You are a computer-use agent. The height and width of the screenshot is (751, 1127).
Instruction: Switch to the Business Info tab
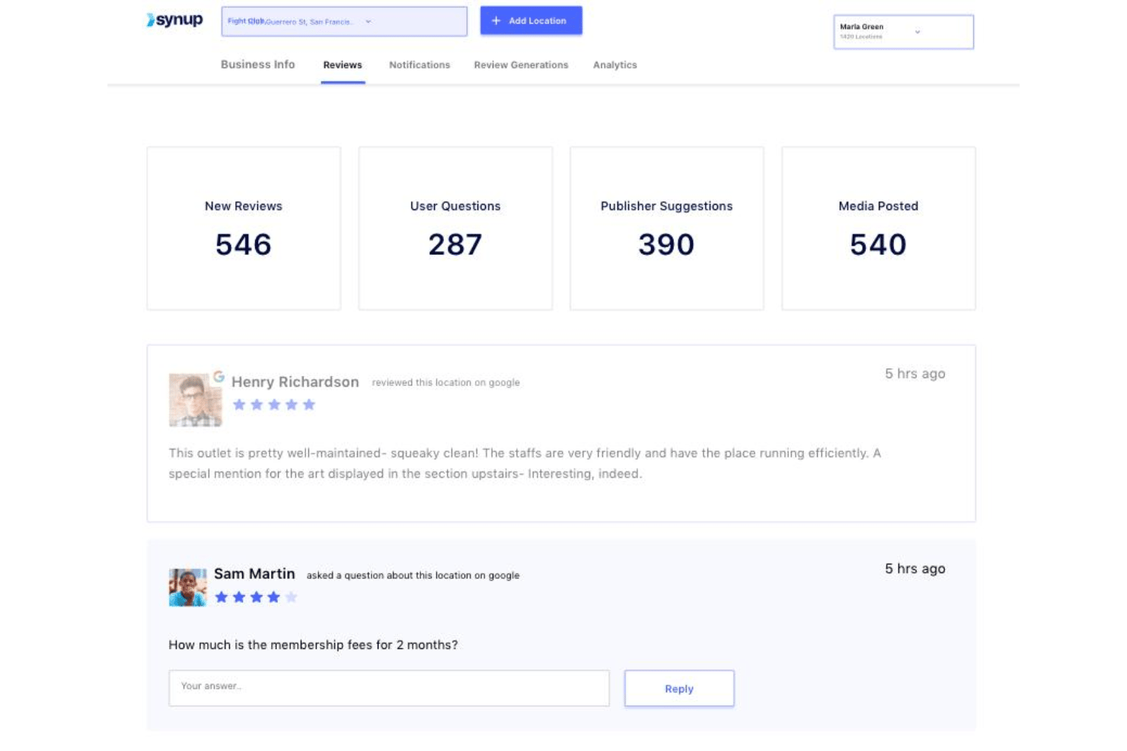click(257, 65)
